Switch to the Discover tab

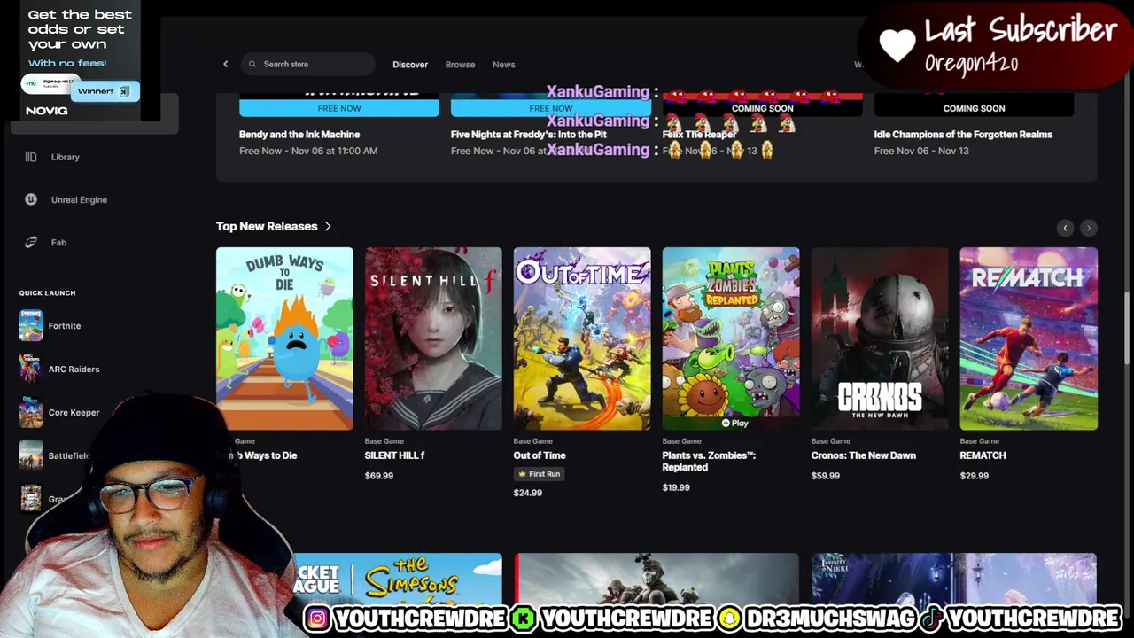tap(410, 64)
